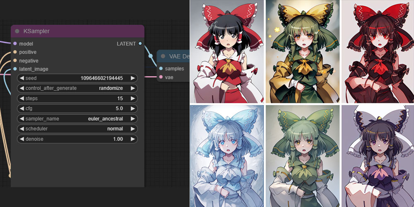This screenshot has width=414, height=207.
Task: Increase the steps value
Action: [133, 99]
